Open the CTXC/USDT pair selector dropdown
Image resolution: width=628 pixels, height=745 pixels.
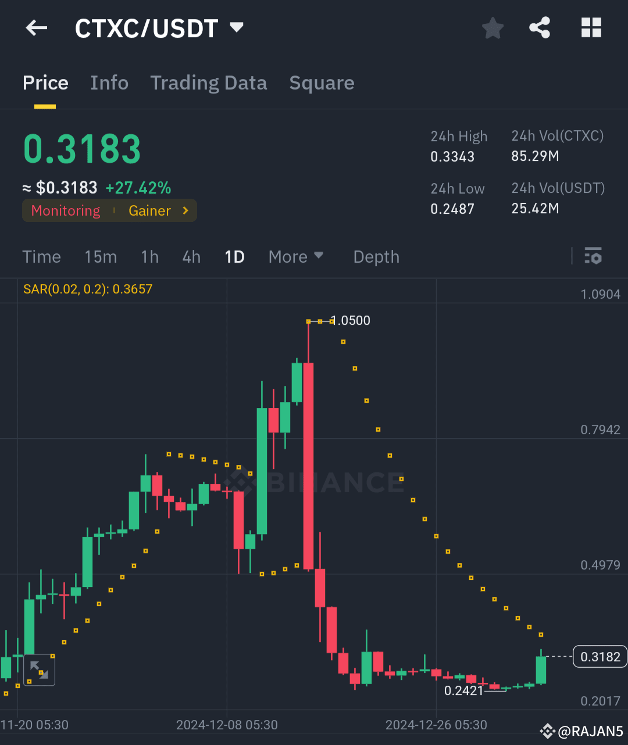point(236,27)
